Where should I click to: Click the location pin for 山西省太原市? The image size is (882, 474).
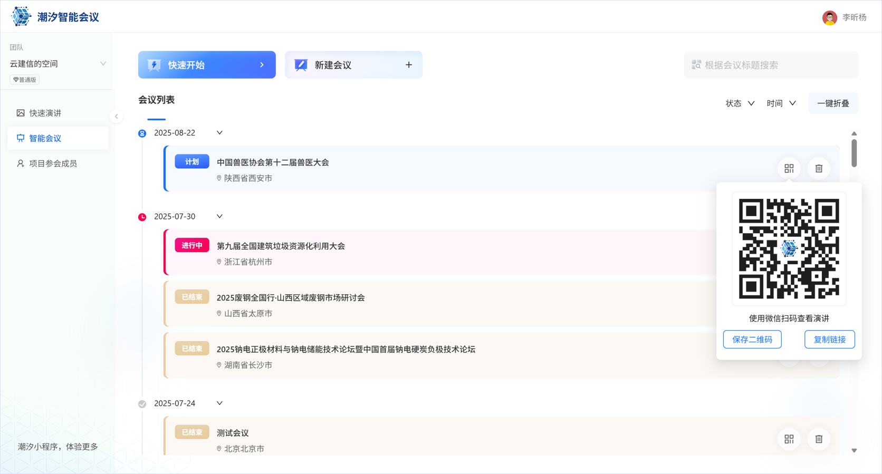click(219, 313)
